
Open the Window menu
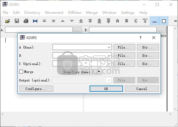click(109, 13)
